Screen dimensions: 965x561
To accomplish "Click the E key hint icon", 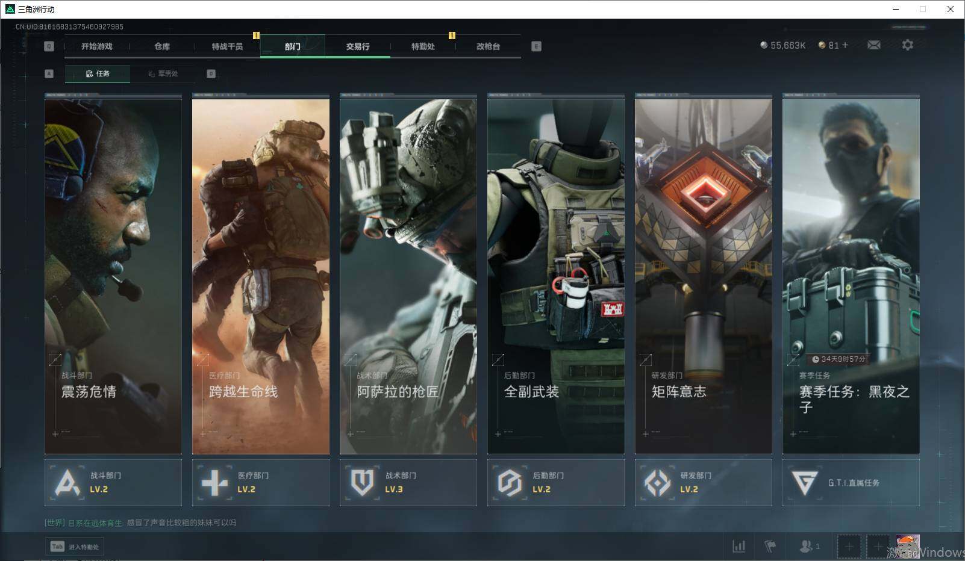I will pyautogui.click(x=537, y=46).
